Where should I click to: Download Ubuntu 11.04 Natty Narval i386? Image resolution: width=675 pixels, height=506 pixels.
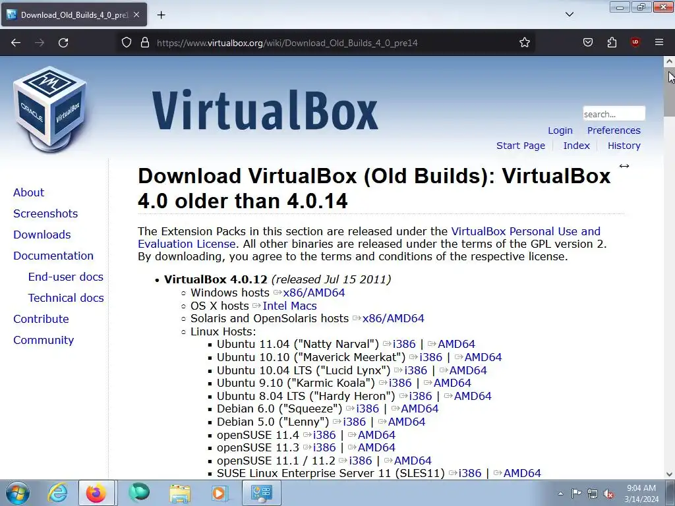click(404, 344)
